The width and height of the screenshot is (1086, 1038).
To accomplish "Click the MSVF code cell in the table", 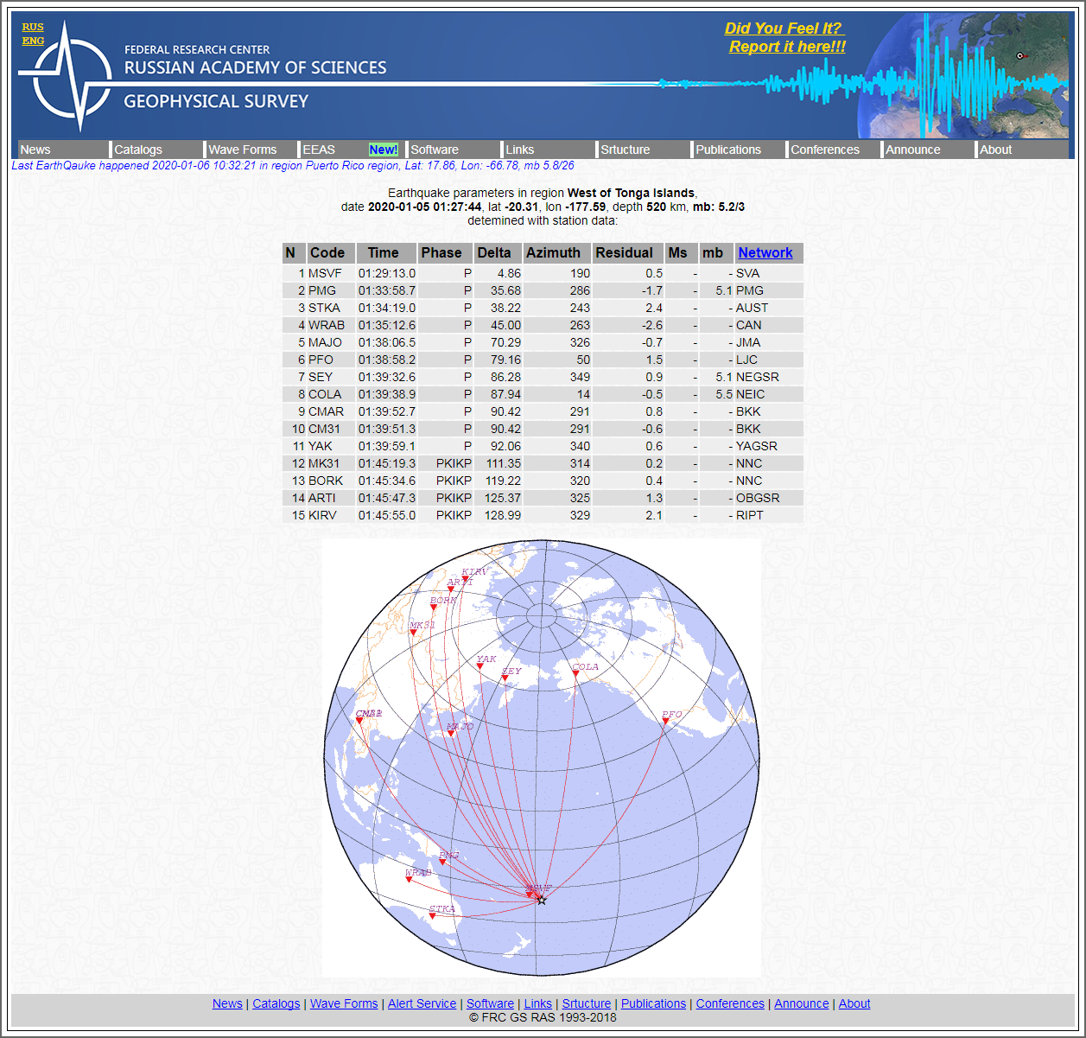I will pos(331,273).
